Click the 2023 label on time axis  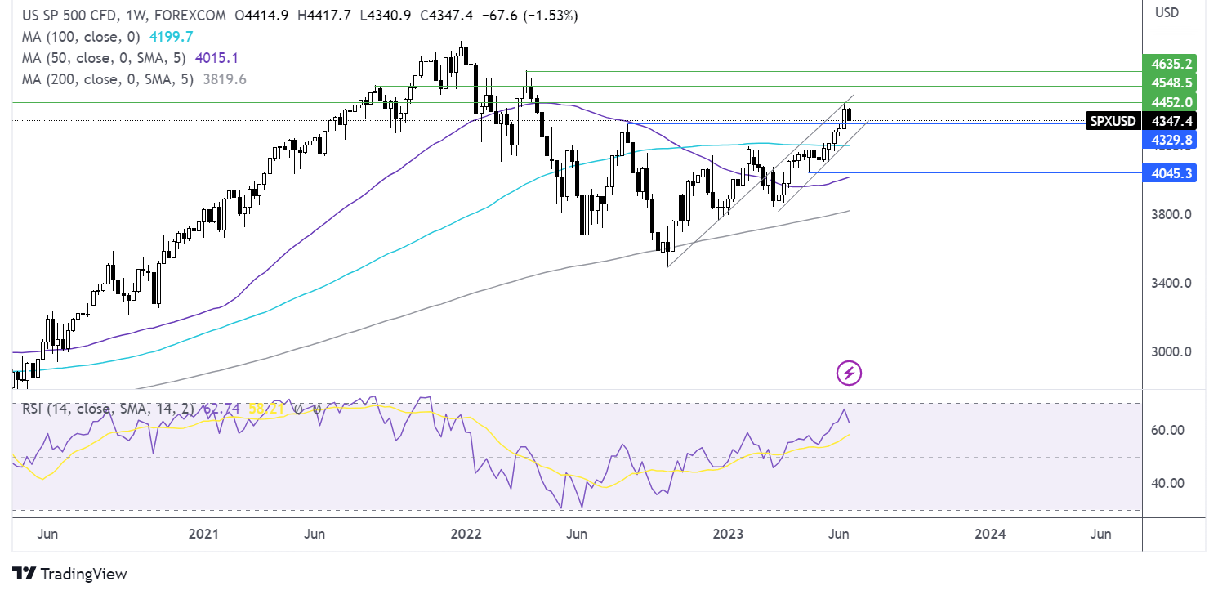[x=728, y=535]
